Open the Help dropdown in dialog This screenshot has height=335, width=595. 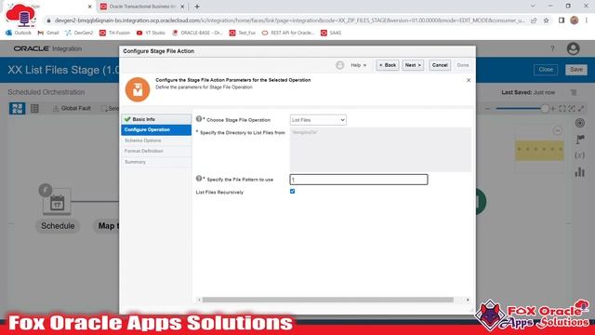tap(358, 65)
